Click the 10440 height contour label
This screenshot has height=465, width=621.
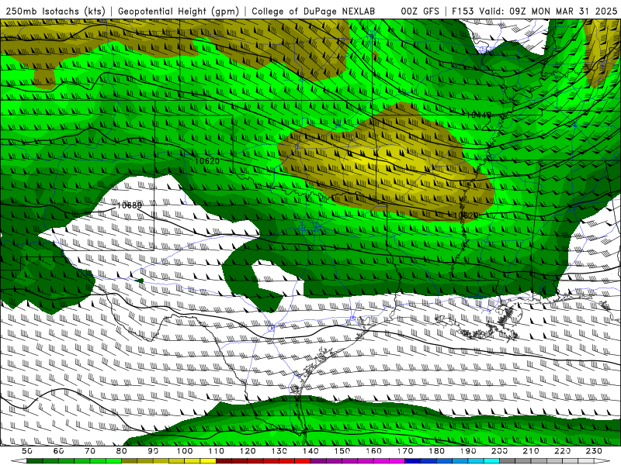click(479, 115)
